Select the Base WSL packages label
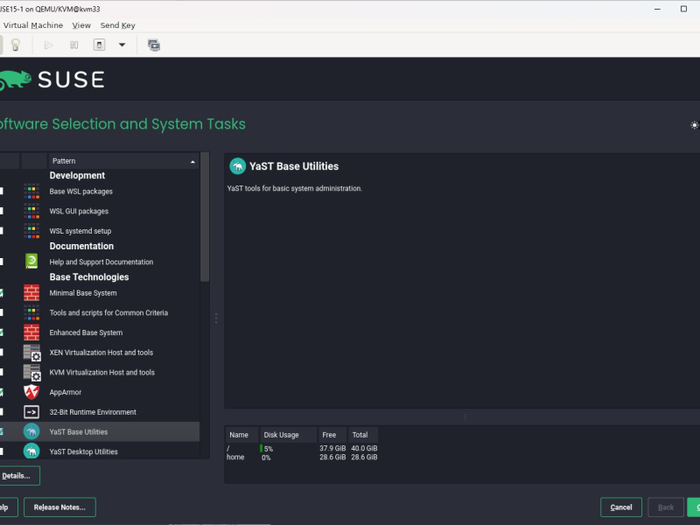The height and width of the screenshot is (525, 700). coord(80,192)
